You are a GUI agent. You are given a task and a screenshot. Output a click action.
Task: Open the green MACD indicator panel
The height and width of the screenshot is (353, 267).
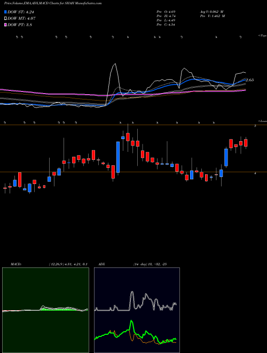(x=45, y=310)
